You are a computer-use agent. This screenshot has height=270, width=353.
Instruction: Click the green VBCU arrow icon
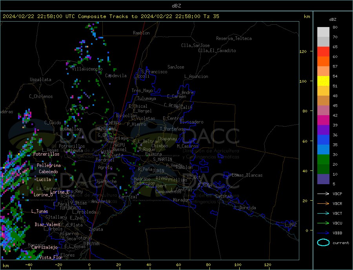point(323,223)
